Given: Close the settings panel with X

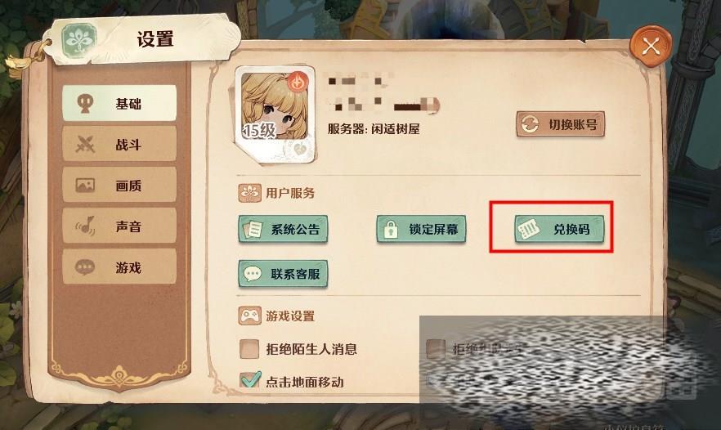Looking at the screenshot, I should (x=651, y=46).
